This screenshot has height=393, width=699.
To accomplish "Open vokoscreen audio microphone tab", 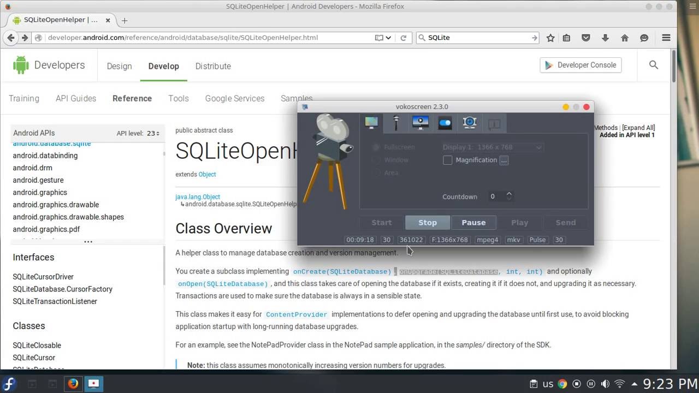I will click(x=396, y=123).
